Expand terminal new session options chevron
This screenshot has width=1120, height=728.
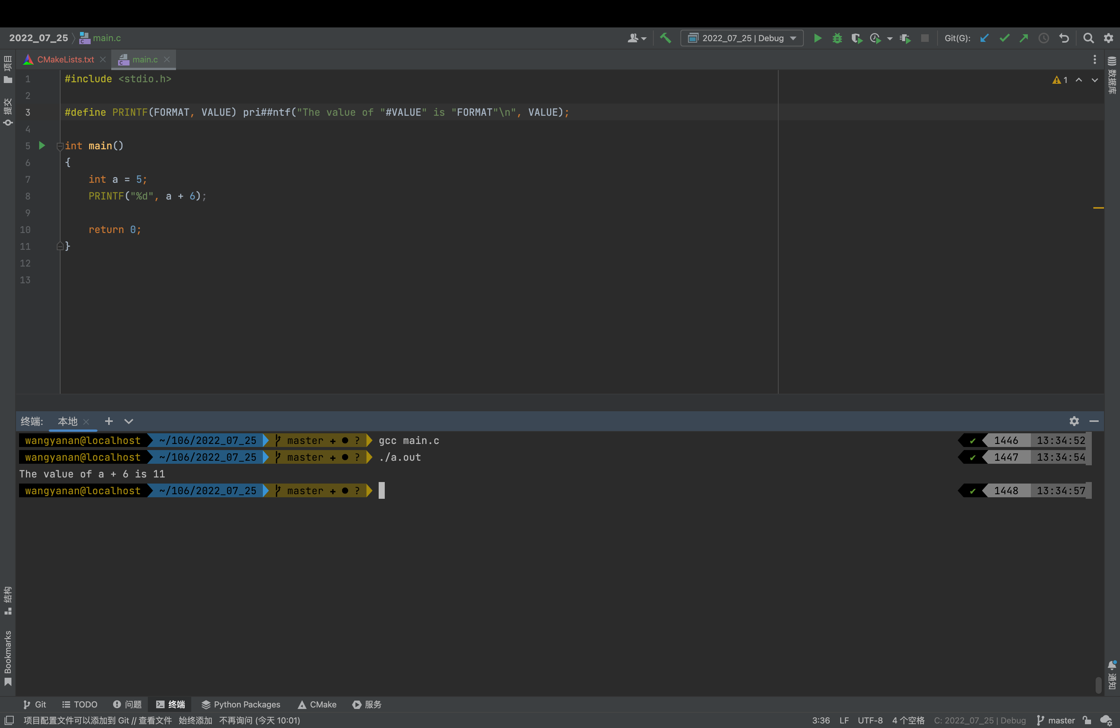(128, 421)
